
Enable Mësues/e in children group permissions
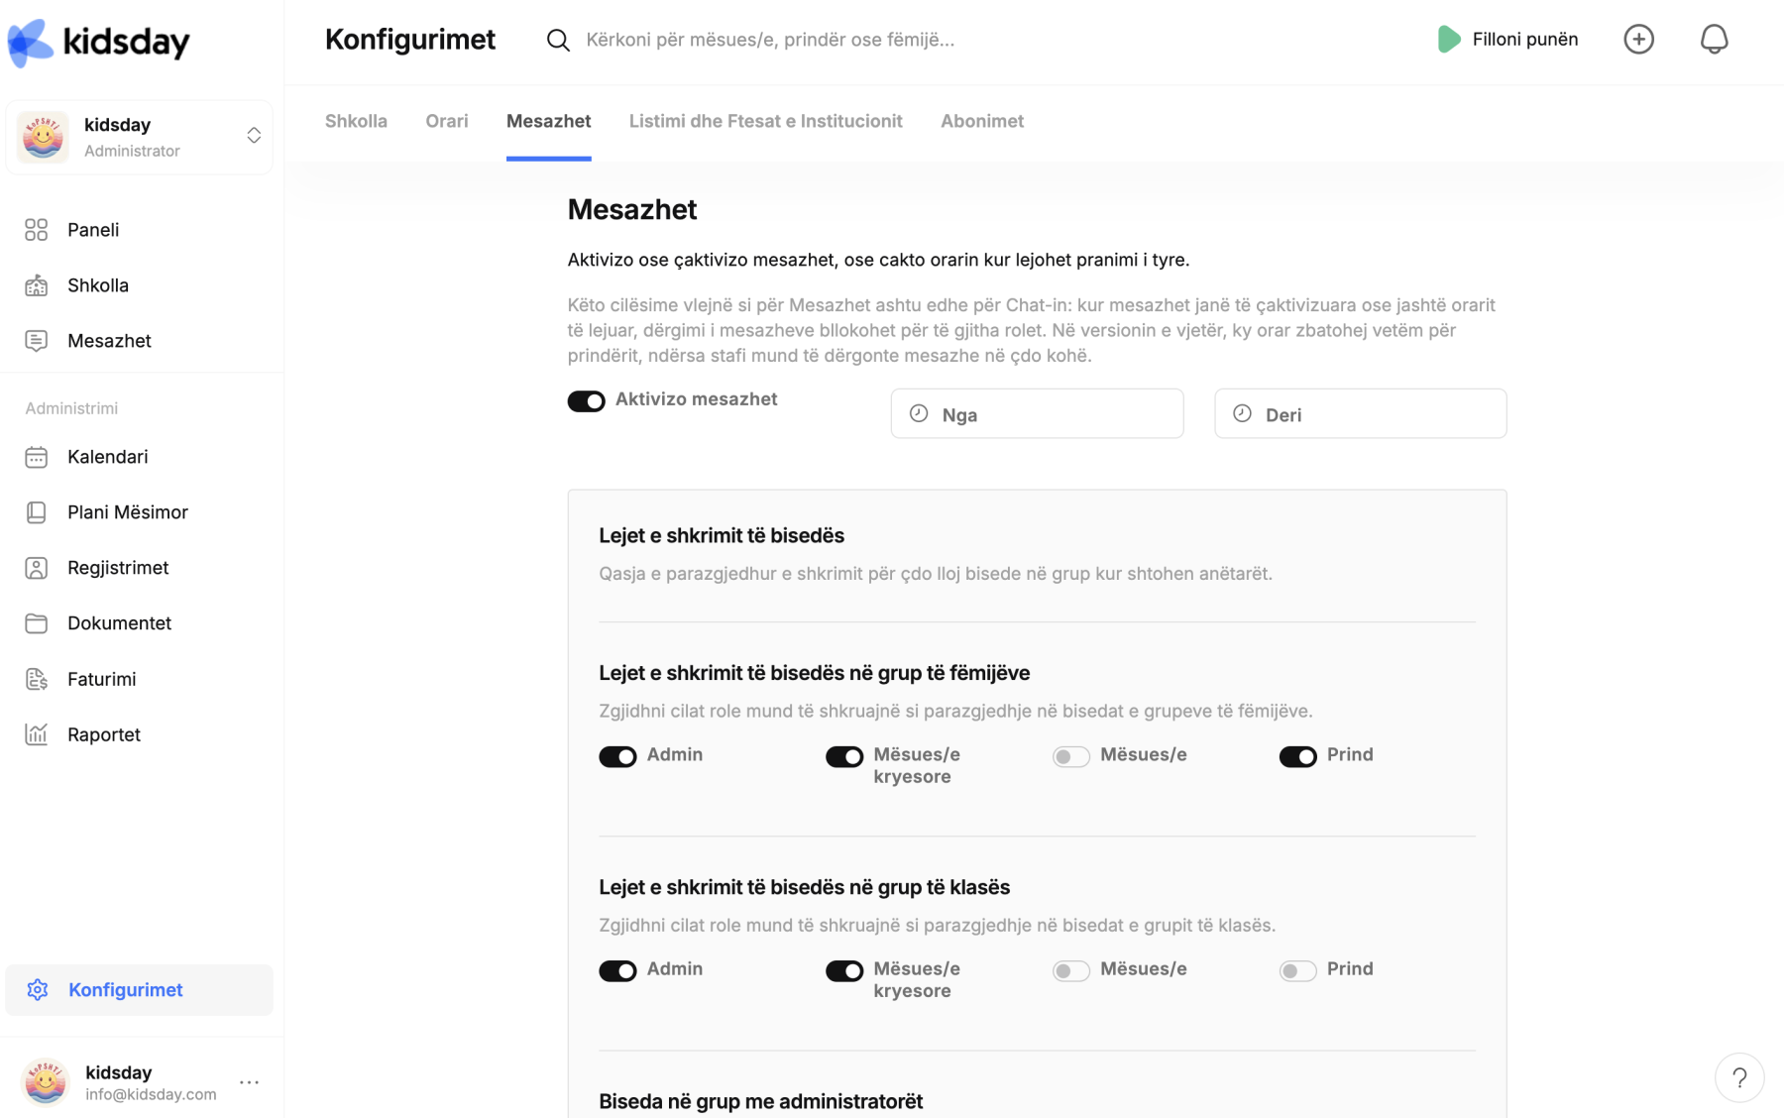(x=1070, y=756)
